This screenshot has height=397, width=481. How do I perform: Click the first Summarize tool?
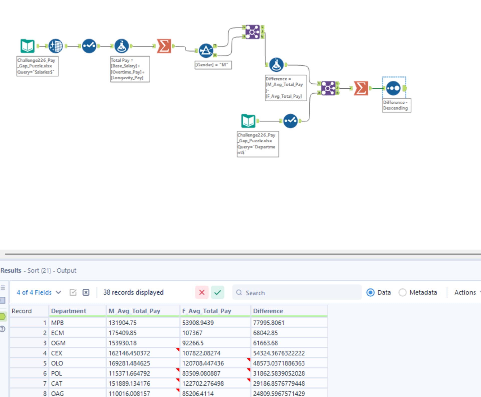164,46
